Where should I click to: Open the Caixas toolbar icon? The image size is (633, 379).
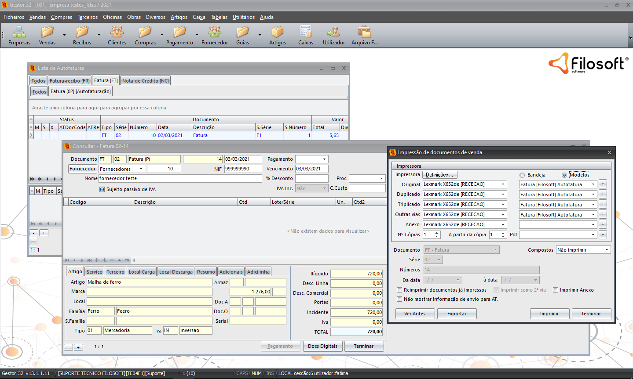[x=306, y=35]
